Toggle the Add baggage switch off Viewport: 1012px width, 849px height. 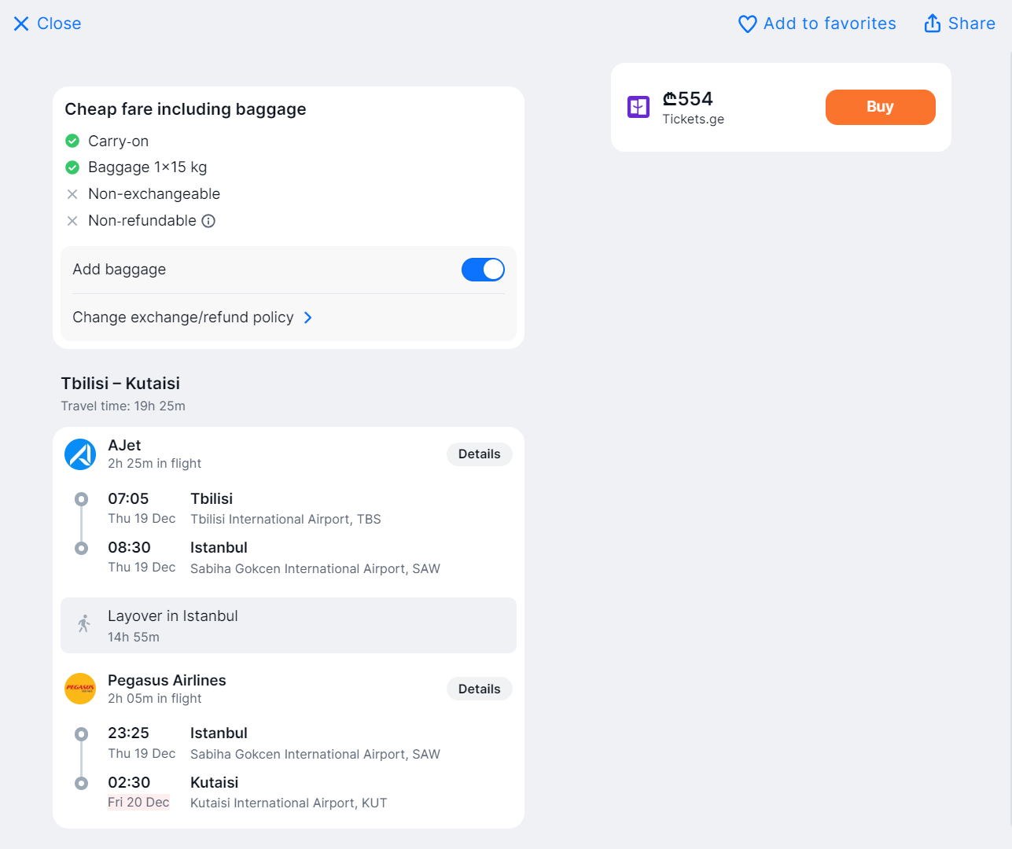[x=483, y=270]
